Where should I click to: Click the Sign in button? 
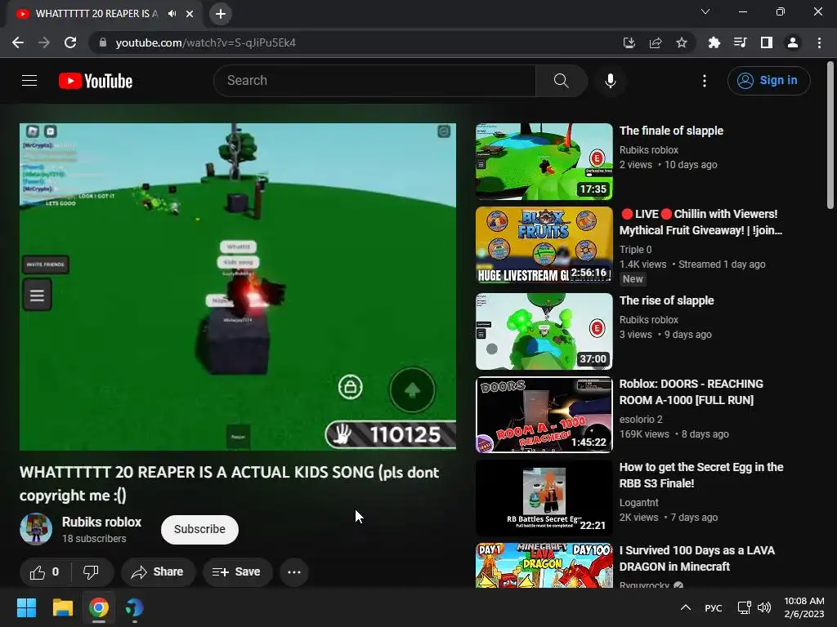(768, 81)
